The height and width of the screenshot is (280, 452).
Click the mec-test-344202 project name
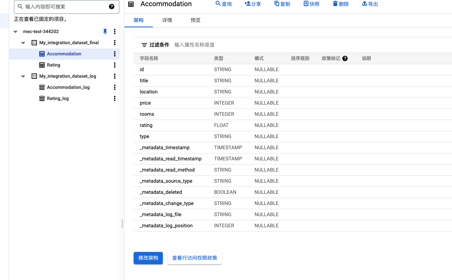41,32
